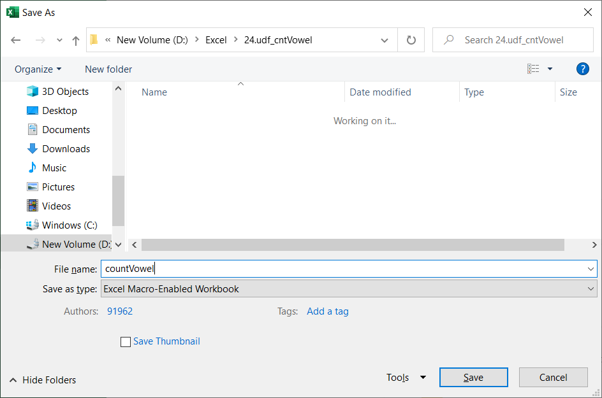Open the Music folder in sidebar

[54, 168]
